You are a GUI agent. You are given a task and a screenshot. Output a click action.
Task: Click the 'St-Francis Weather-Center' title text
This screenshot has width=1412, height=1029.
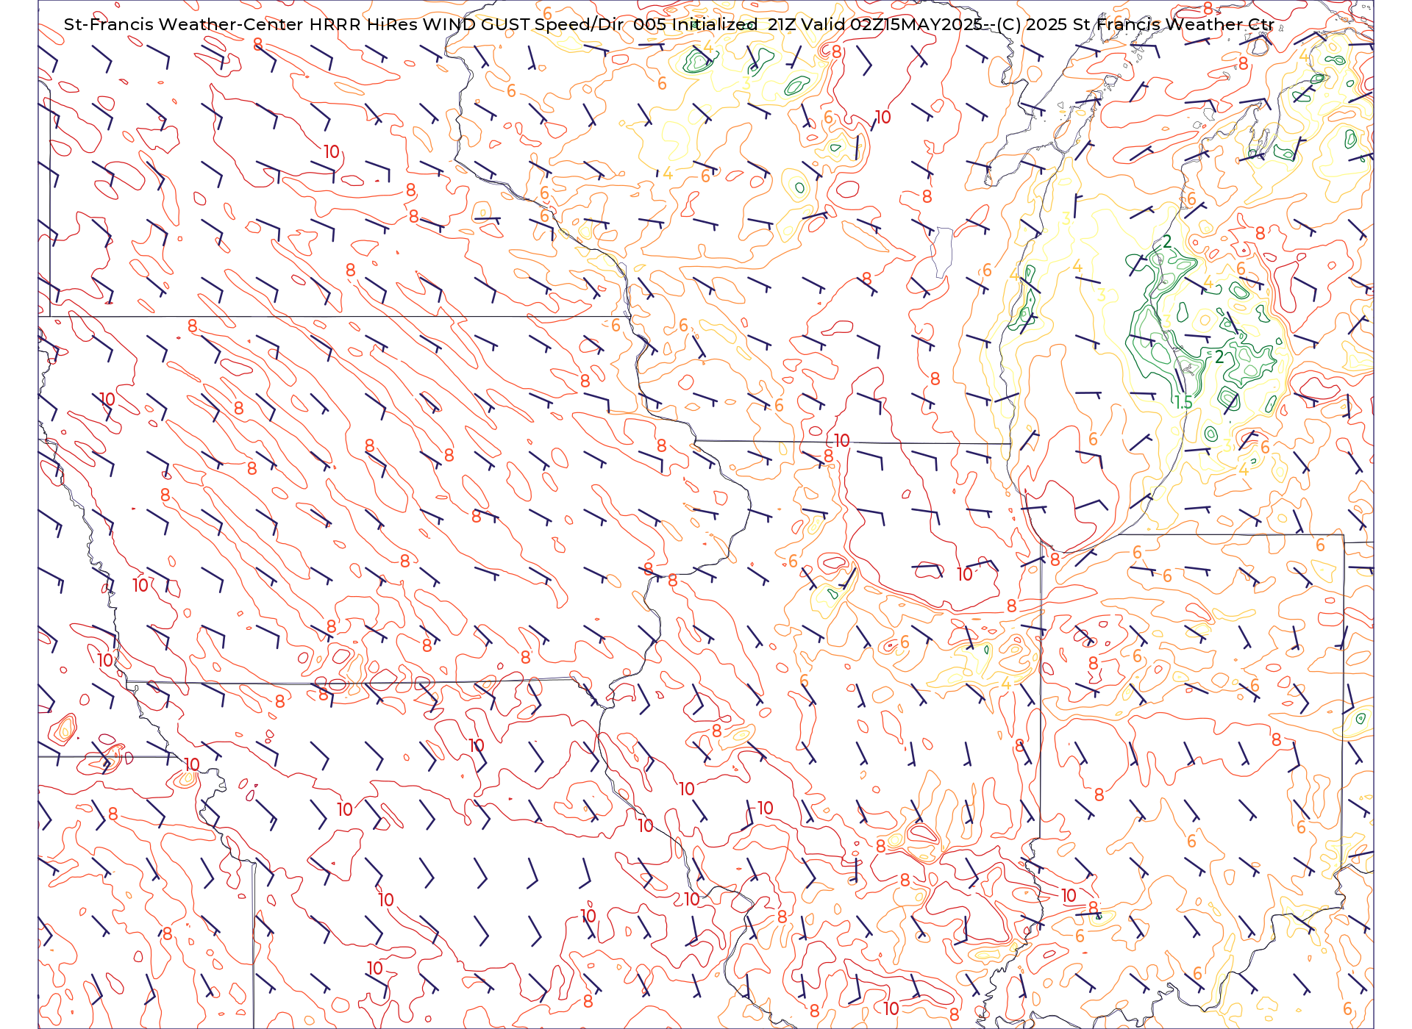pos(184,24)
